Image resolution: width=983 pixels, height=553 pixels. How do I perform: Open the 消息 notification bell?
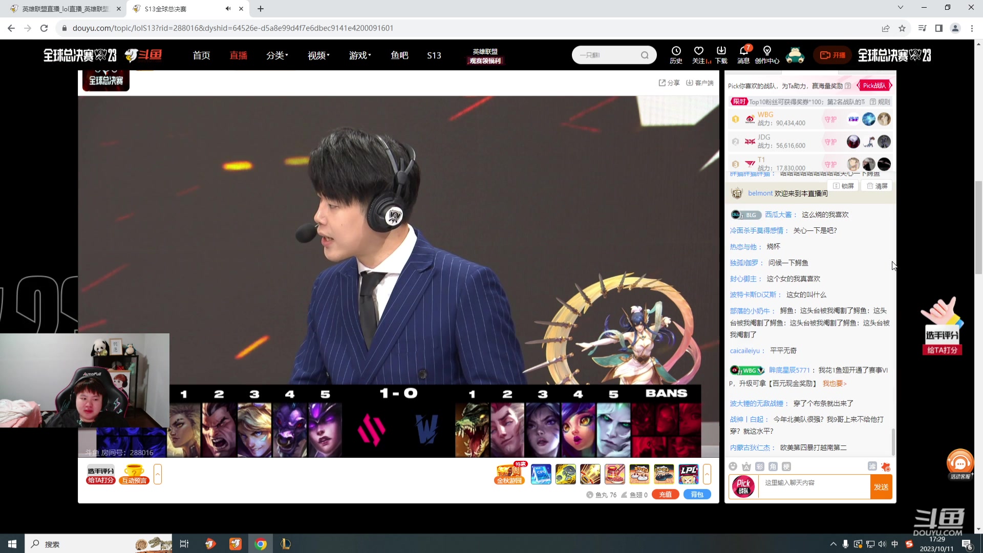(743, 55)
